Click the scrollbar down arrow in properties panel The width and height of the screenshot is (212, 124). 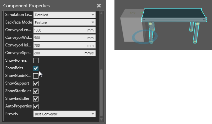tap(101, 120)
